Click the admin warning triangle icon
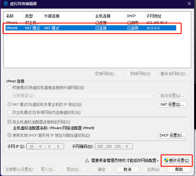 pyautogui.click(x=87, y=160)
